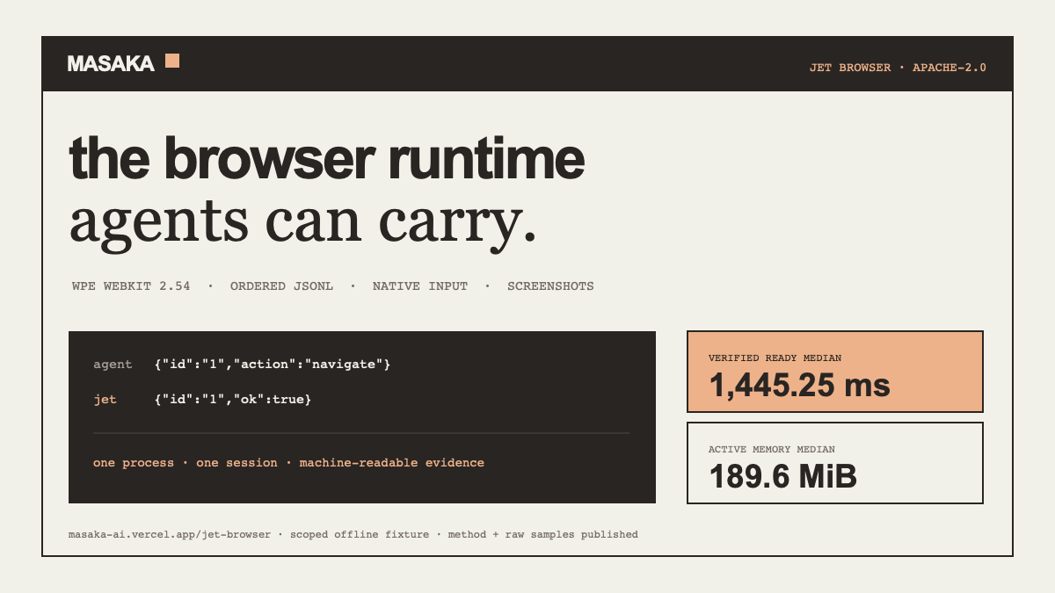This screenshot has height=593, width=1055.
Task: Click the headline 'the browser runtime'
Action: click(x=326, y=158)
